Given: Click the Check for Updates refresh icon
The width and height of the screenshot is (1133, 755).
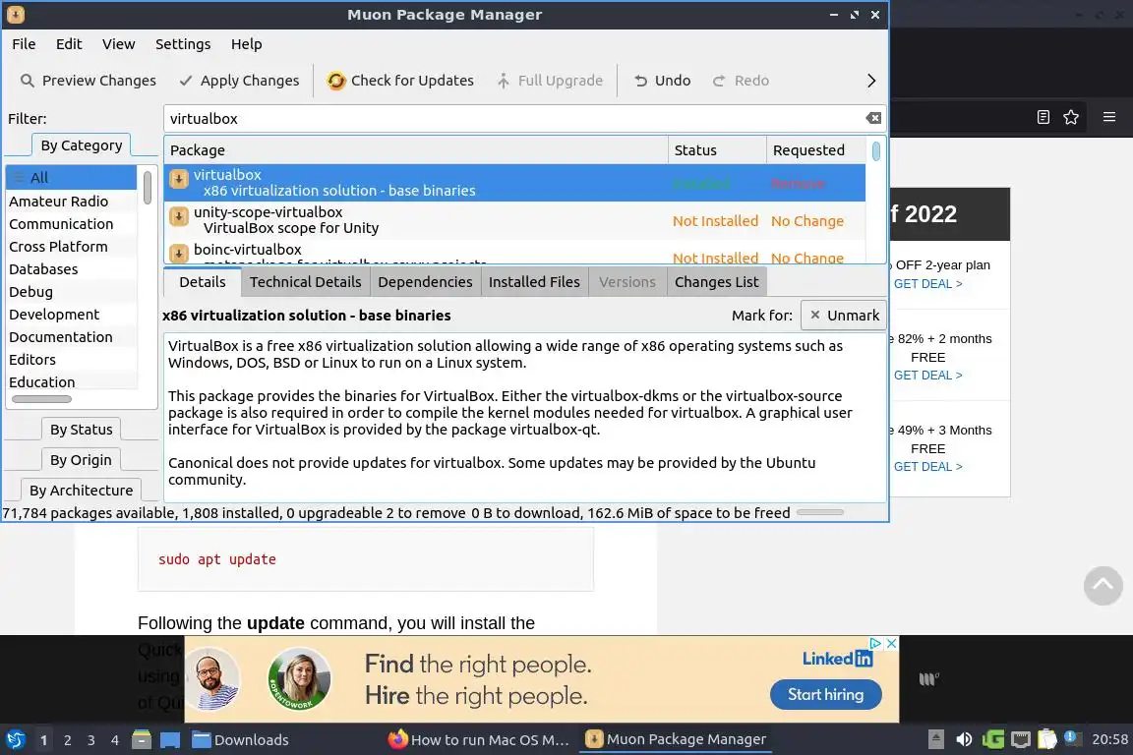Looking at the screenshot, I should 336,81.
